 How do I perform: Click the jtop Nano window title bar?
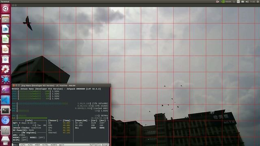pyautogui.click(x=61, y=86)
